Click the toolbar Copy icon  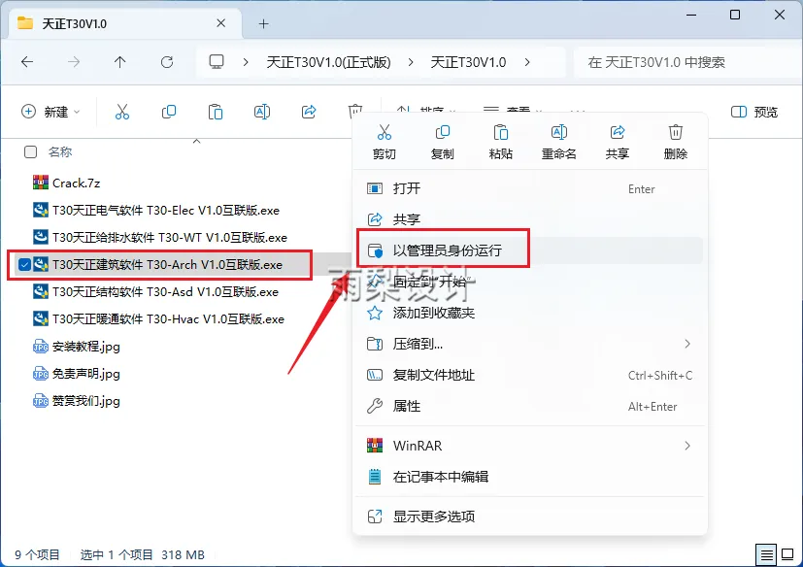pos(169,112)
